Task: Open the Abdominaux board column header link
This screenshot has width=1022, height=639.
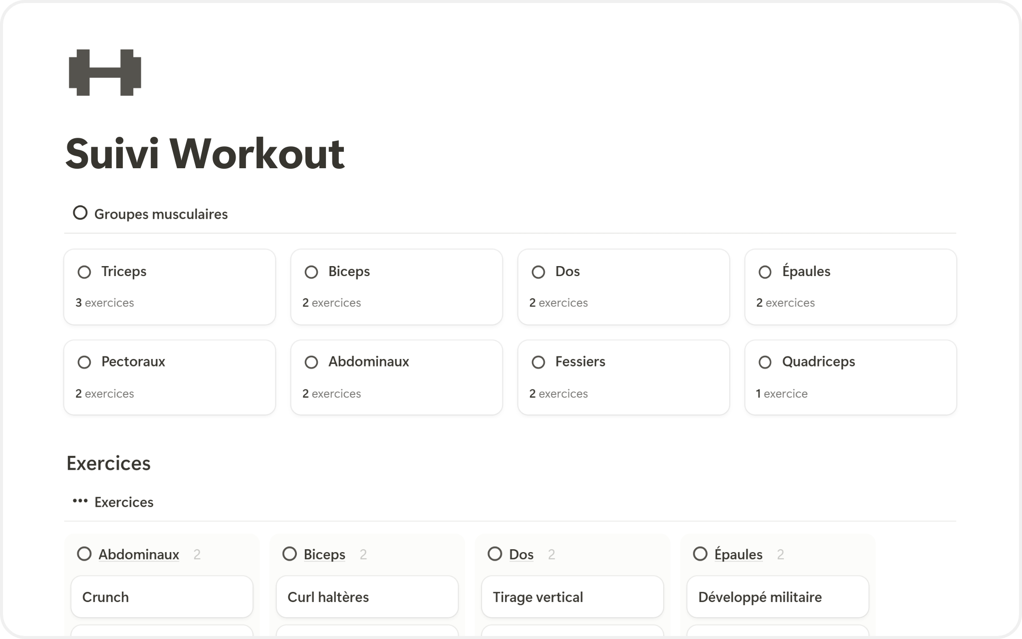Action: click(x=139, y=555)
